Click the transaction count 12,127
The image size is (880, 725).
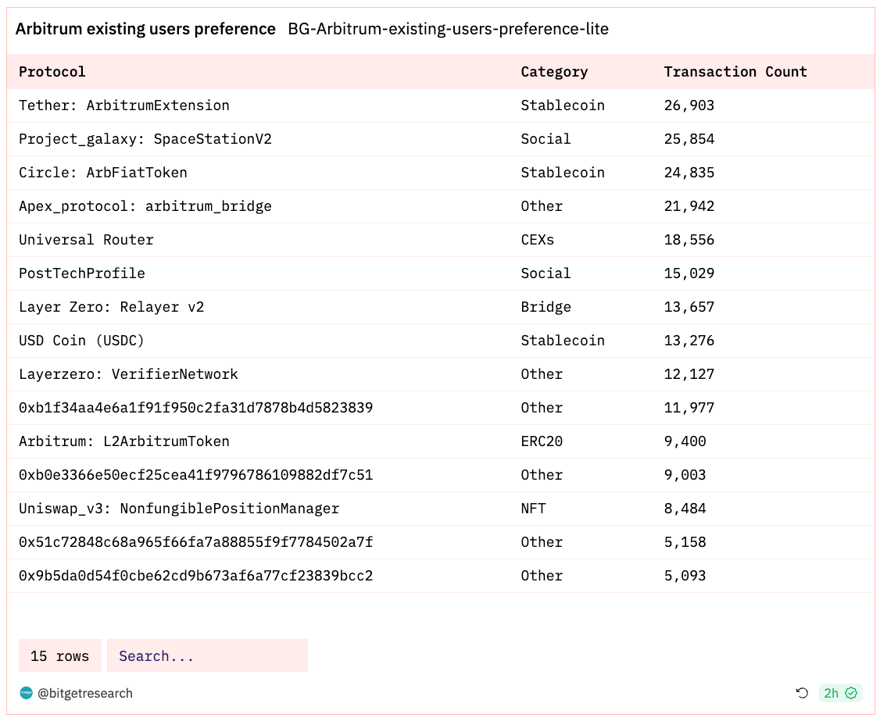[689, 374]
